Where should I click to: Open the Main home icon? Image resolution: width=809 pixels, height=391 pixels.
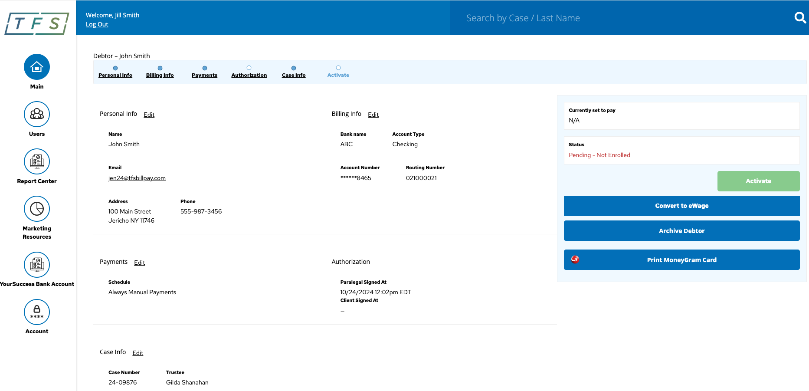[x=37, y=67]
